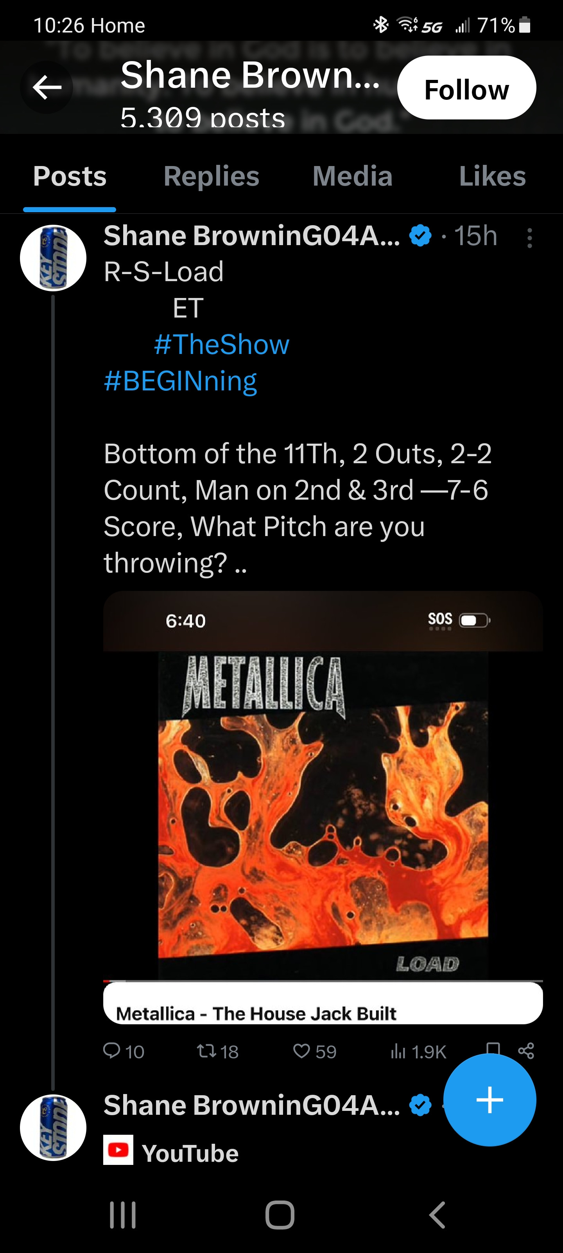
Task: Compose a new post with plus button
Action: tap(489, 1100)
